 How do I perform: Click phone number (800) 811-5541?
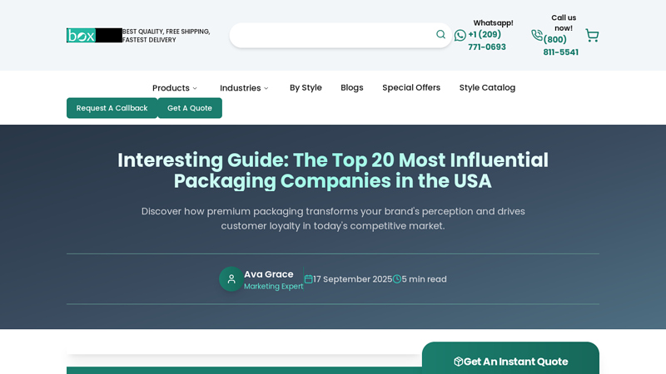[x=560, y=46]
